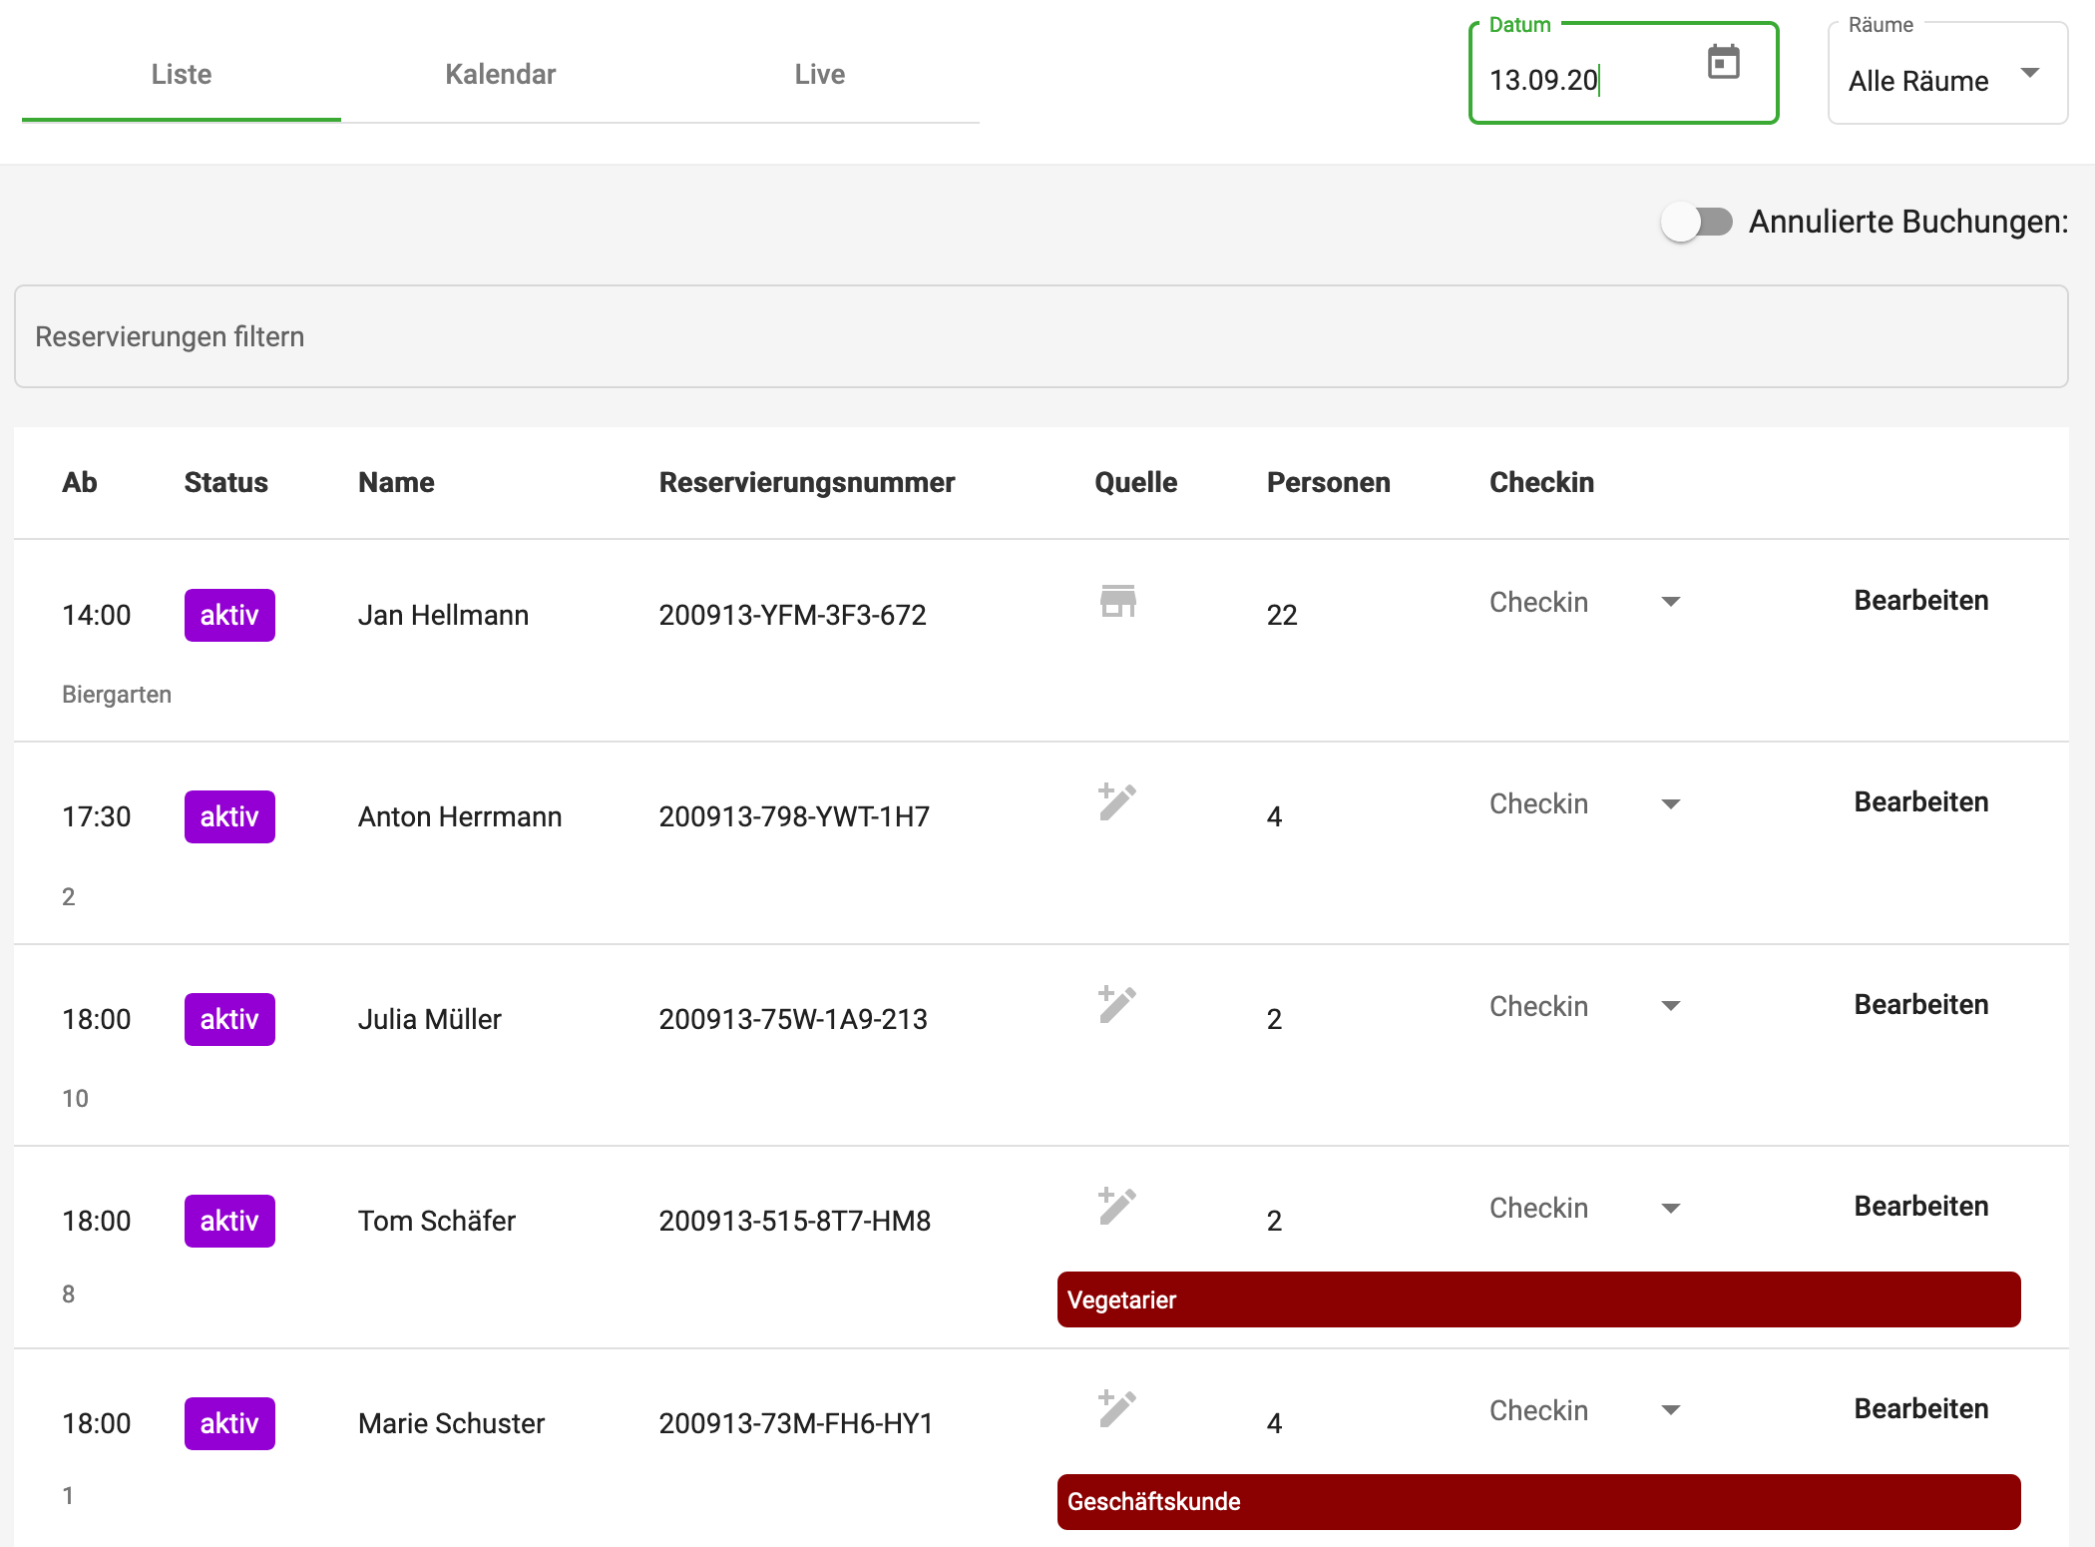The width and height of the screenshot is (2095, 1547).
Task: Click the Checkin column header
Action: 1541,482
